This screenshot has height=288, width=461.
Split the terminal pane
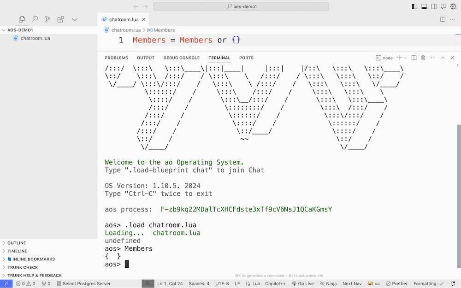click(x=414, y=58)
